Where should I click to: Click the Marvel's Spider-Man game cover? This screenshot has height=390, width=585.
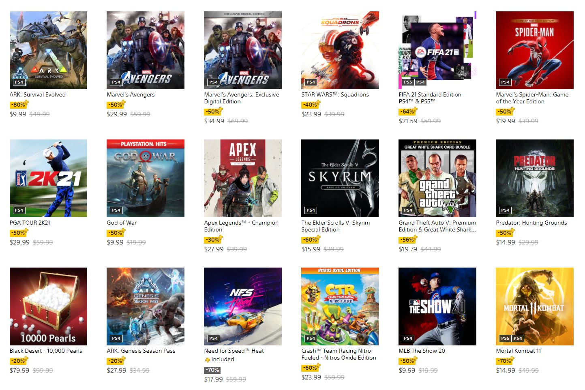point(534,50)
